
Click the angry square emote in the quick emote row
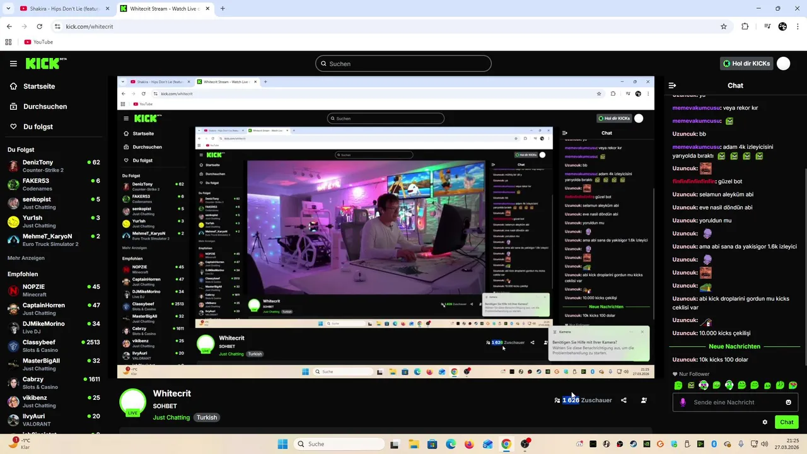click(691, 385)
